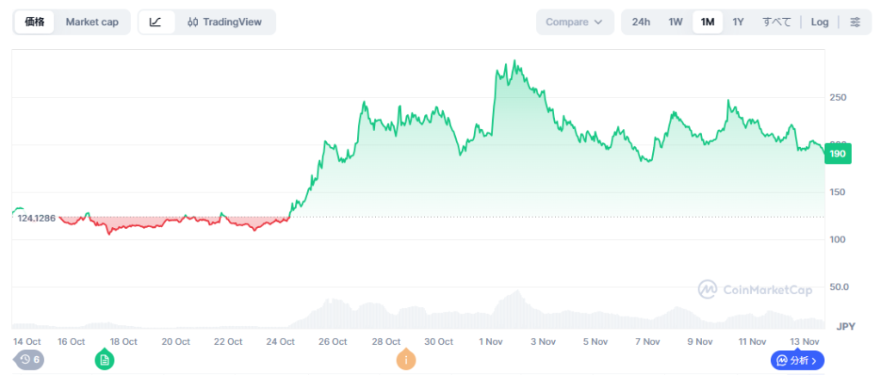
Task: Show すべて all-time range
Action: click(x=776, y=22)
